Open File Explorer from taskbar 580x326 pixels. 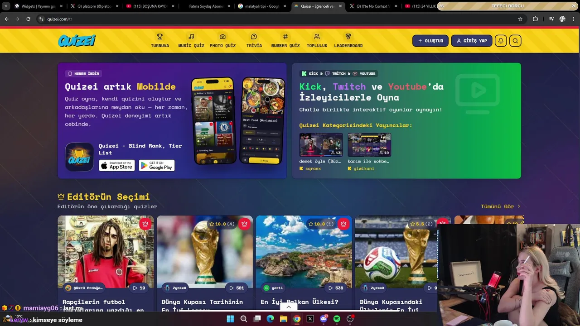[284, 319]
